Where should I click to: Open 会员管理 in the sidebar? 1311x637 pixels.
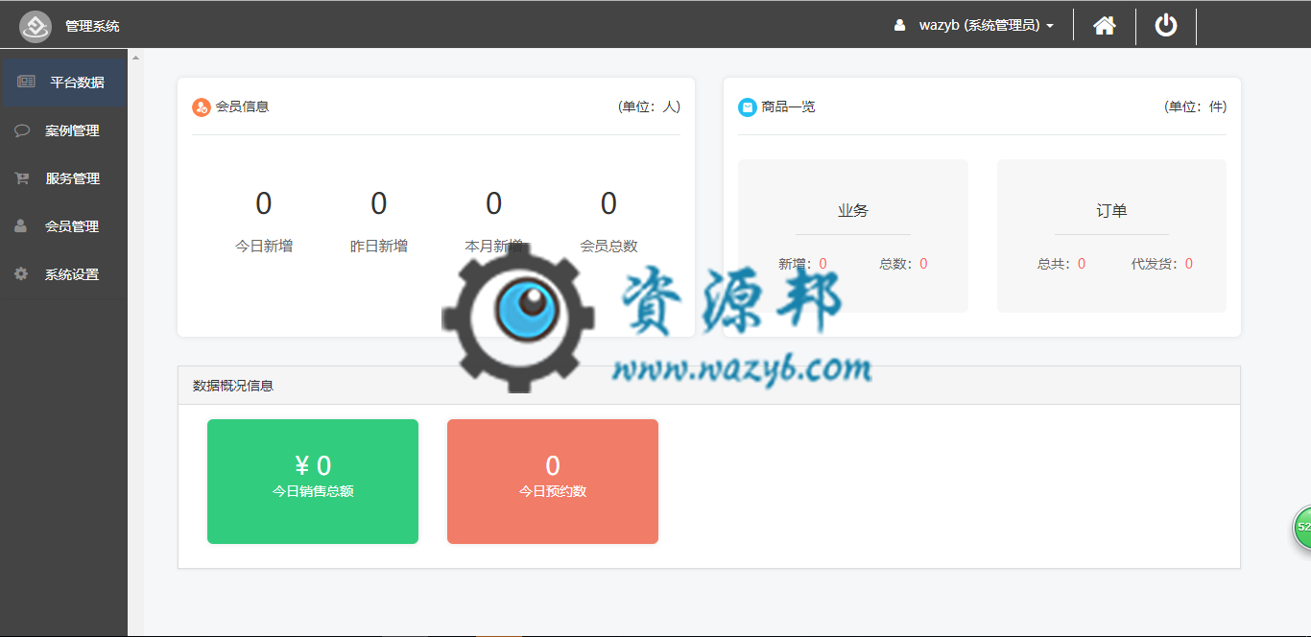coord(63,226)
